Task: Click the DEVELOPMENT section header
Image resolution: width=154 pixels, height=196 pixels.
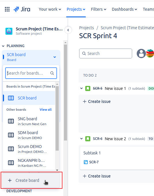Action: 19,191
